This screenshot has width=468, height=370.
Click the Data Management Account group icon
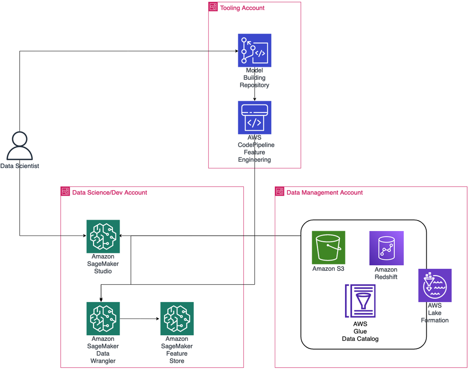pos(280,191)
